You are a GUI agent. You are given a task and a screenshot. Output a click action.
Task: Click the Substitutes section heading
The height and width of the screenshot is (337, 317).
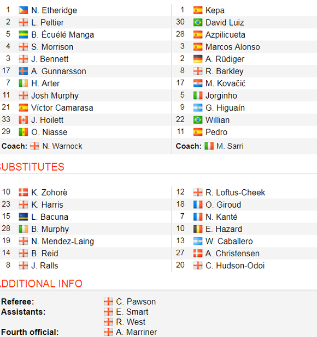pyautogui.click(x=32, y=167)
